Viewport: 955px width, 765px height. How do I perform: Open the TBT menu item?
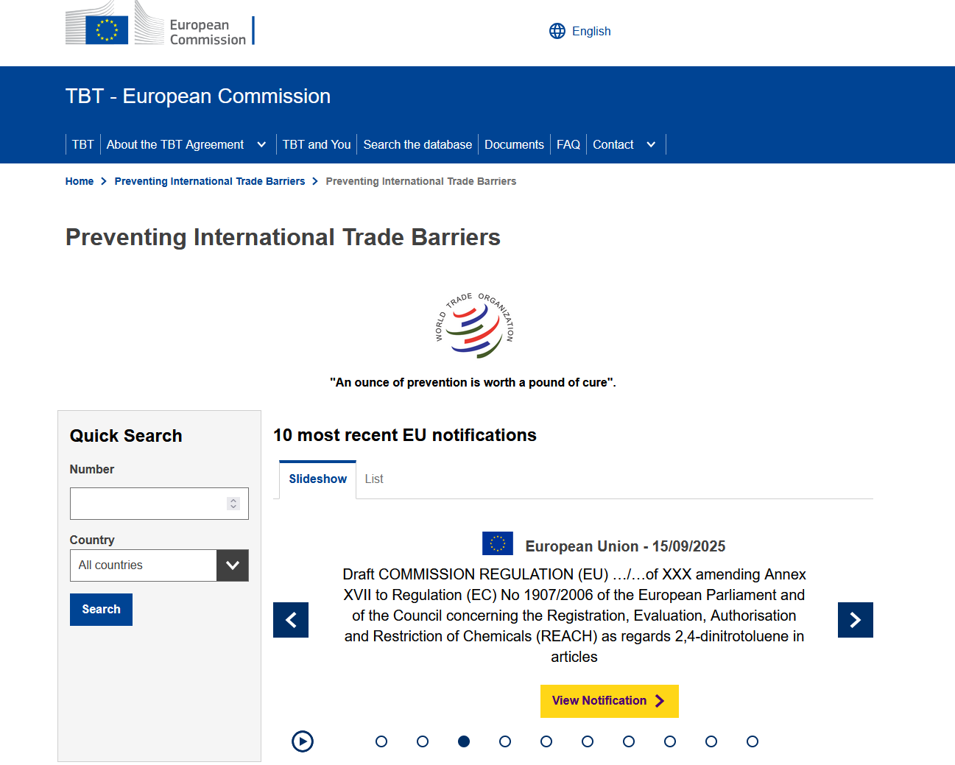pos(83,144)
